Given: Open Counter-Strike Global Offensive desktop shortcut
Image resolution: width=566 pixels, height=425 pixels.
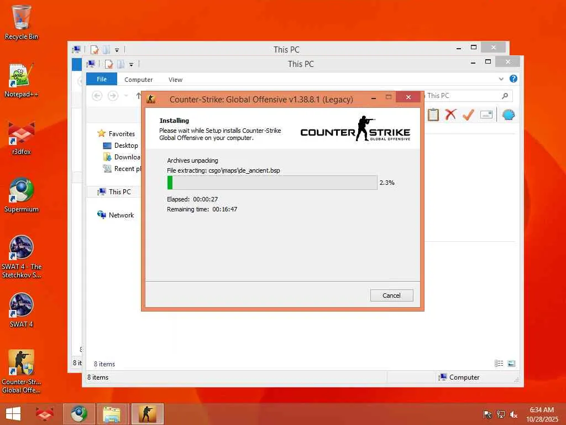Looking at the screenshot, I should (22, 371).
